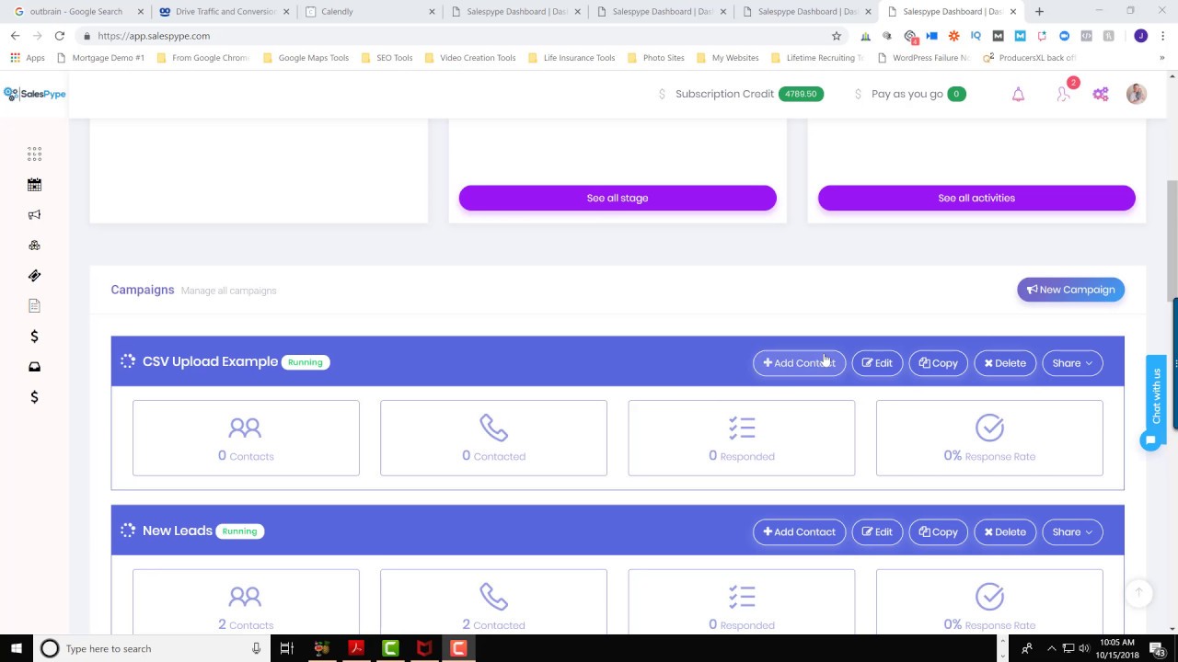
Task: Show more bookmarks with the chevron
Action: pos(1161,58)
